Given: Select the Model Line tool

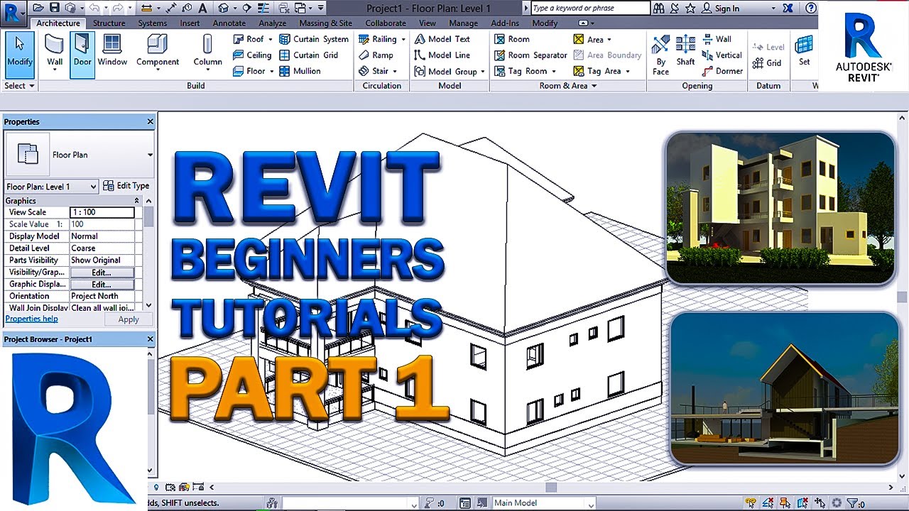Looking at the screenshot, I should [442, 55].
